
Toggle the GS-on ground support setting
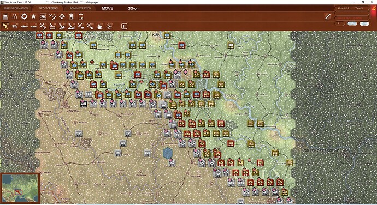(x=133, y=8)
